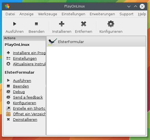
Task: Select the ElsterFormular entry in program list
Action: pyautogui.click(x=96, y=42)
